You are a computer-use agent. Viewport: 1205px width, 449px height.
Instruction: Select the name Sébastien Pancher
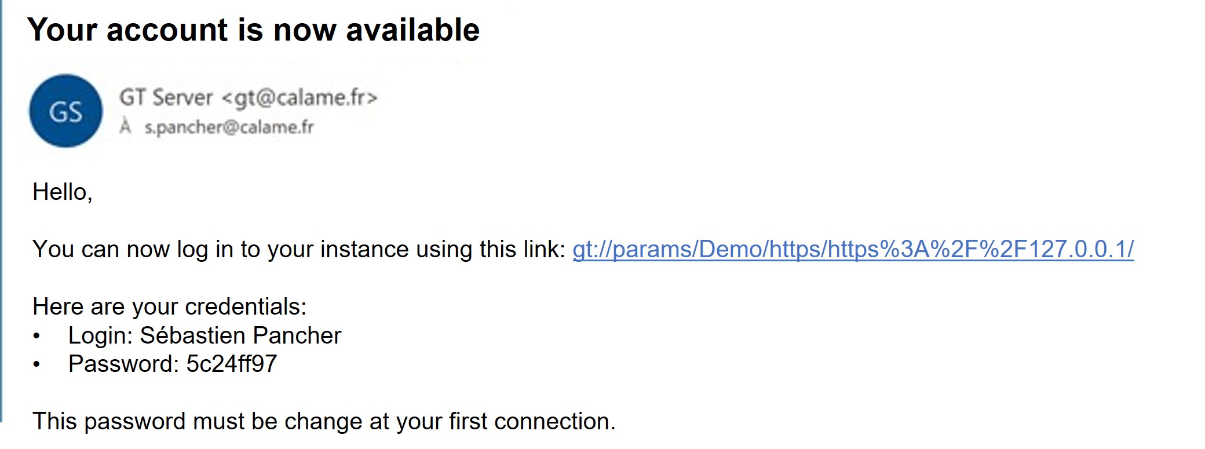pos(241,335)
